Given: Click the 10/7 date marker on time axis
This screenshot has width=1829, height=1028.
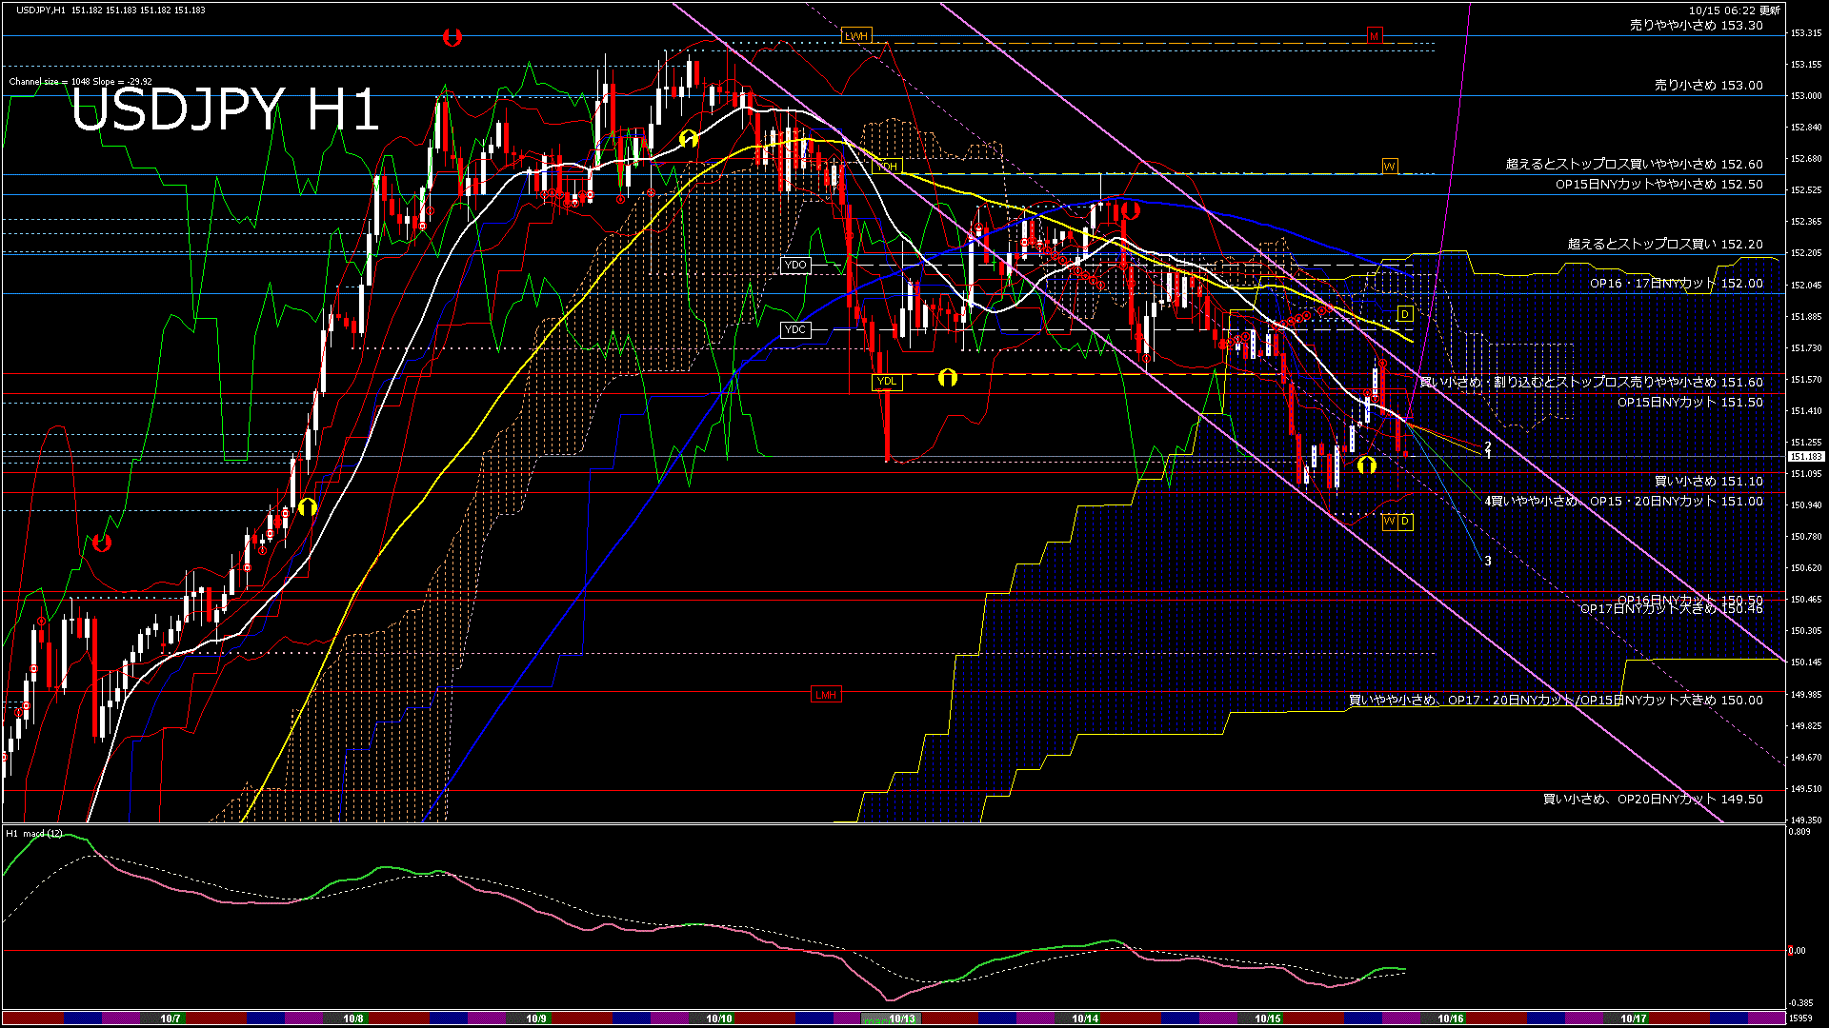Looking at the screenshot, I should tap(171, 1018).
